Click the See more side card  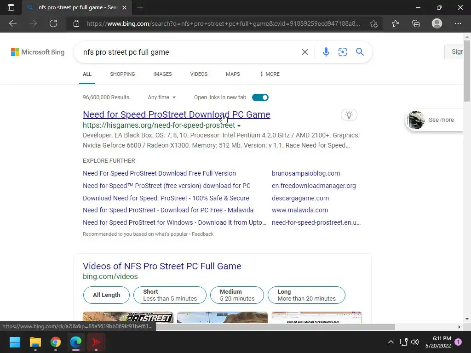coord(434,120)
